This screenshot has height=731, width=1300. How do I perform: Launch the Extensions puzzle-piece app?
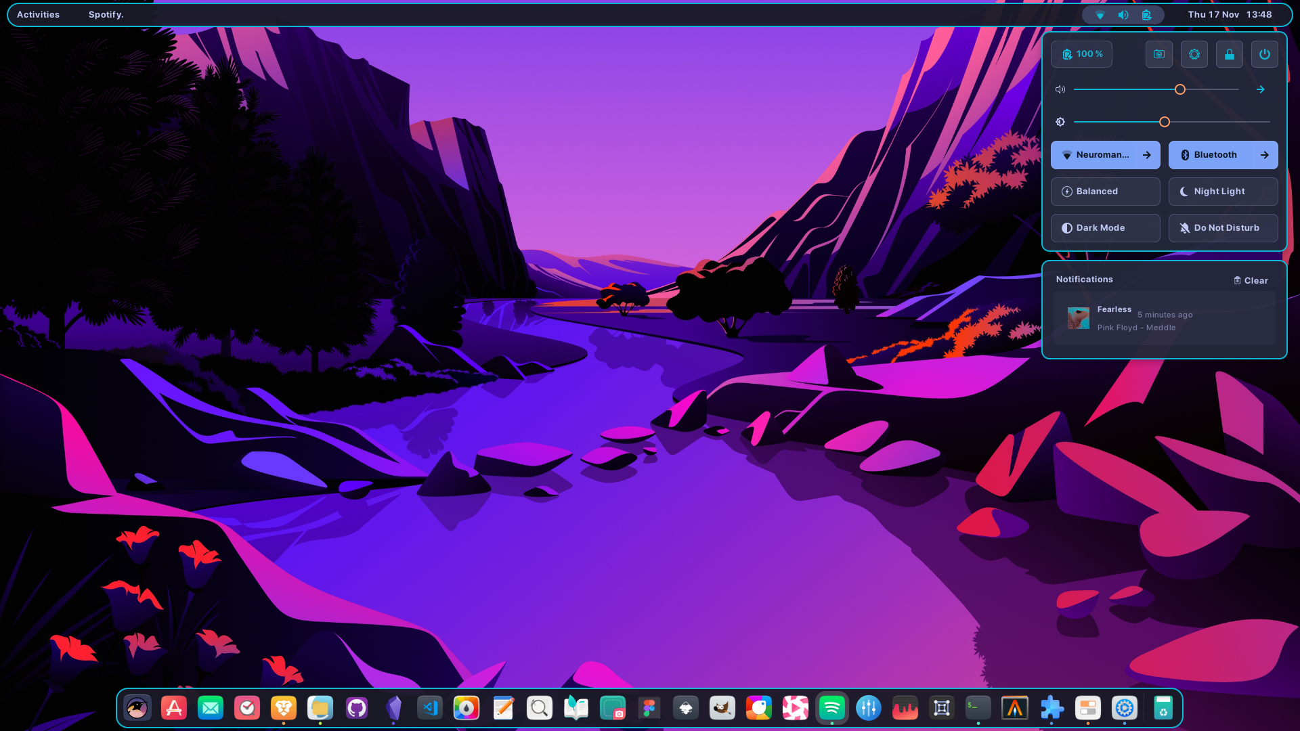1052,708
